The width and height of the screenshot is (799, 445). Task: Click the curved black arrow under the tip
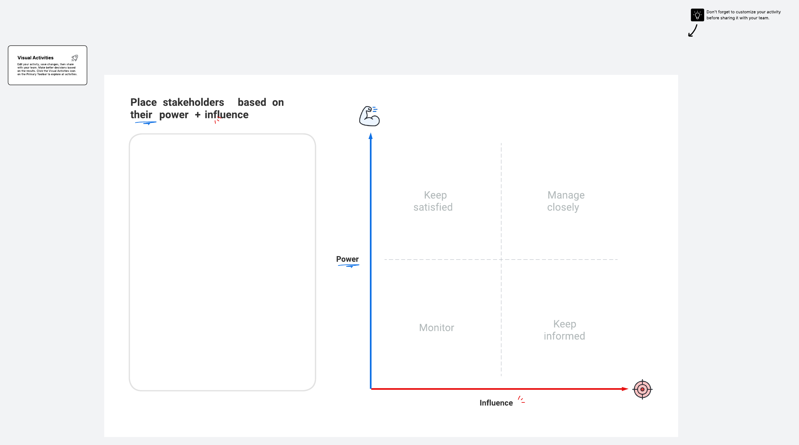693,31
